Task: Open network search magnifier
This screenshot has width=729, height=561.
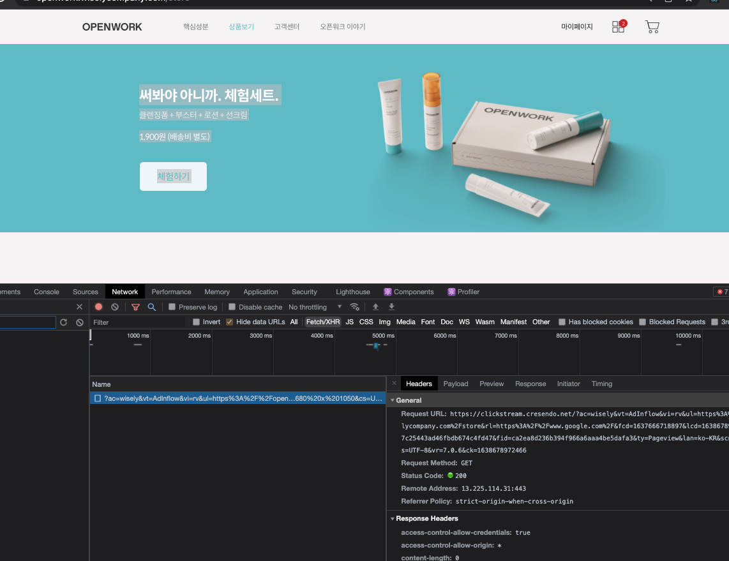Action: [x=151, y=307]
